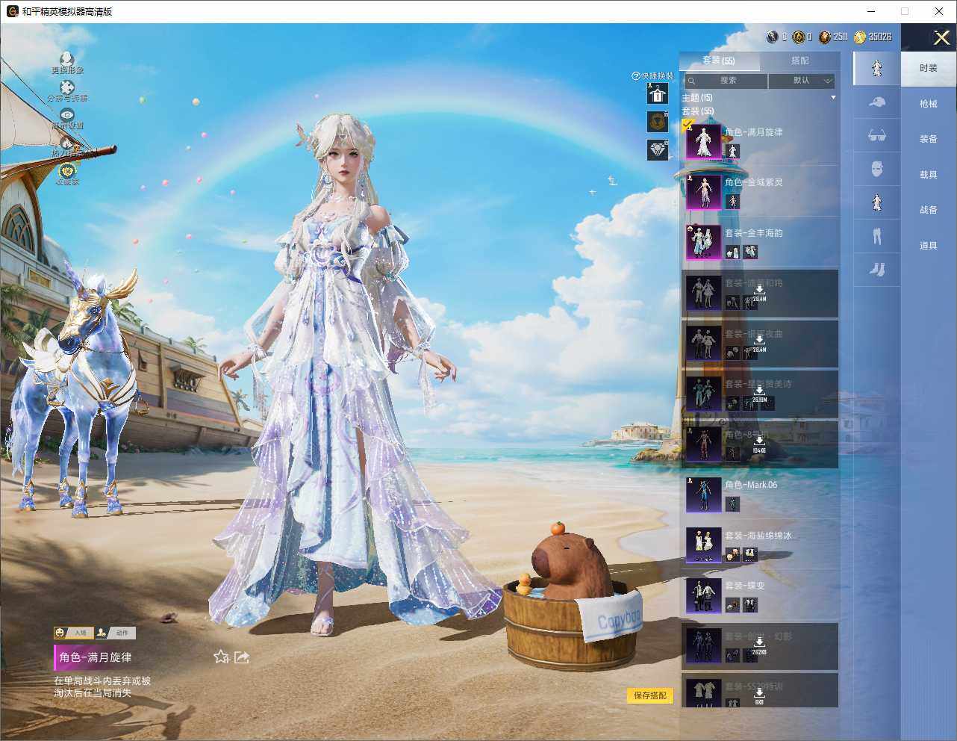
Task: Share the outfit with the share icon
Action: [x=241, y=657]
